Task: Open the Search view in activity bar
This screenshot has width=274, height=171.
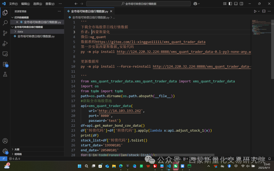Action: point(5,23)
